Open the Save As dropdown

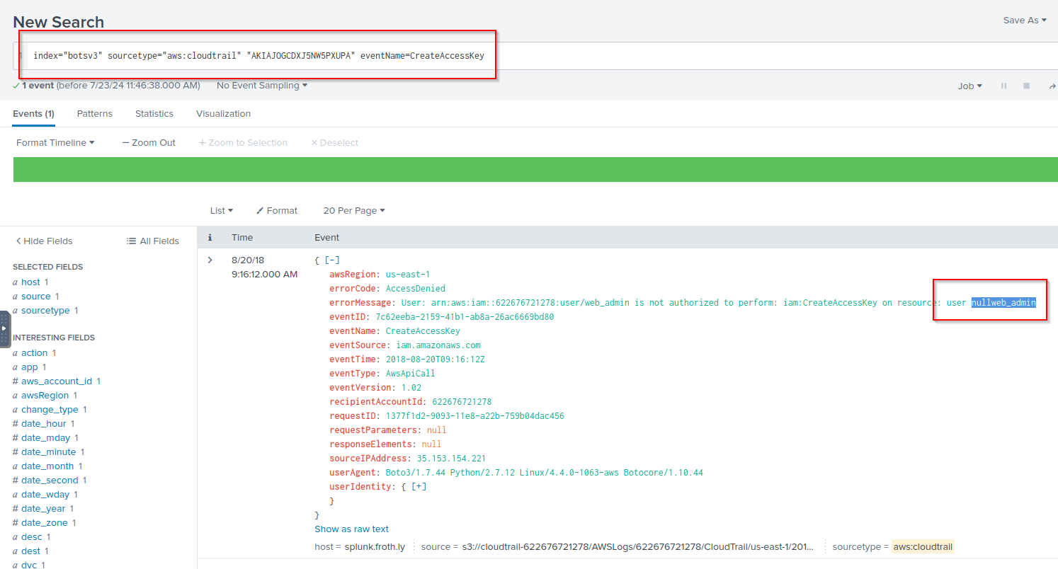pyautogui.click(x=1025, y=21)
